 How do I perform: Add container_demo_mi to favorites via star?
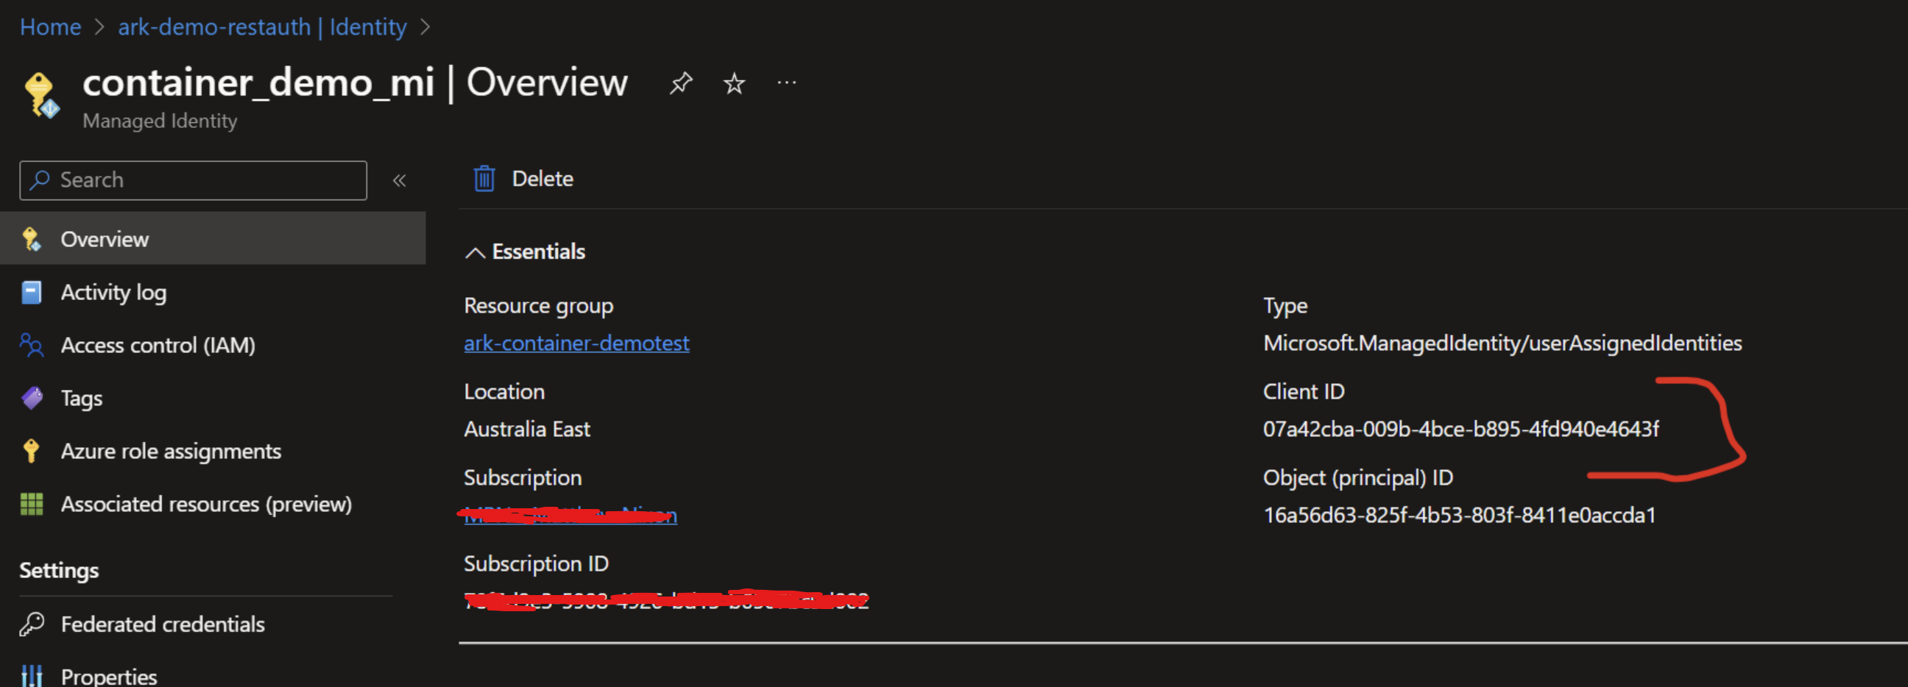point(732,83)
